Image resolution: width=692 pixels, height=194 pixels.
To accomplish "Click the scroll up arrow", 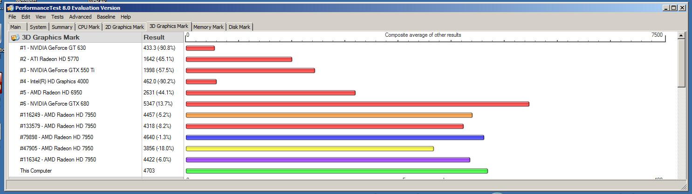I will [x=681, y=35].
